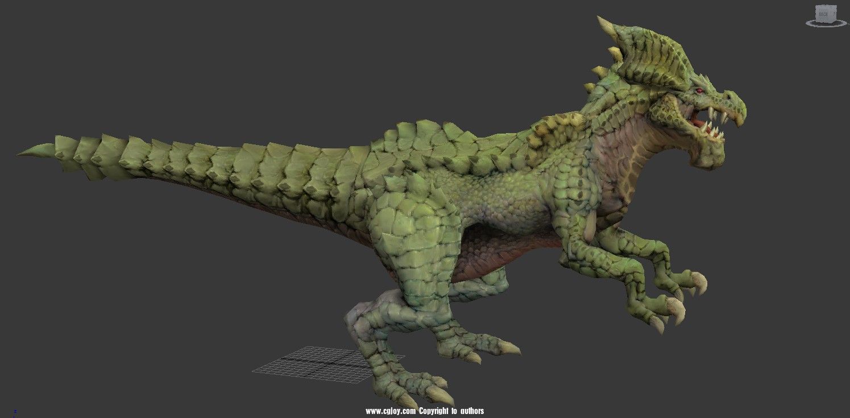Select the dragon by its red eye
Screen dimensions: 850x418
[x=700, y=91]
